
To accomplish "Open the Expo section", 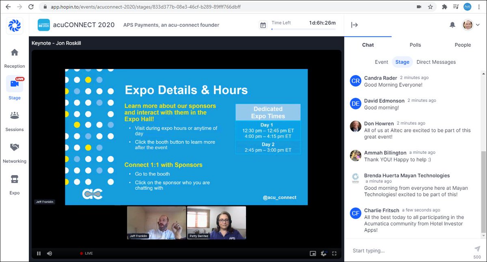I will (15, 185).
